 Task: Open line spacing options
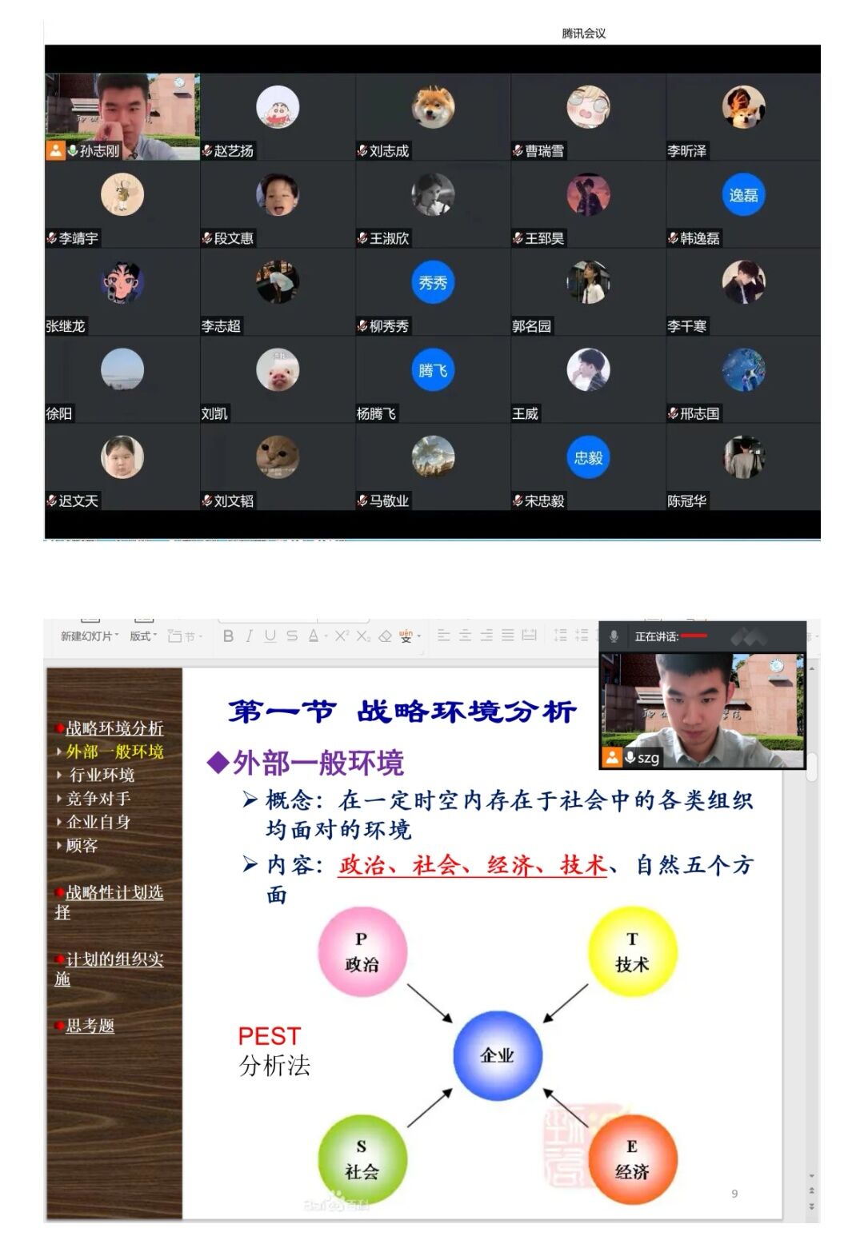pos(560,636)
